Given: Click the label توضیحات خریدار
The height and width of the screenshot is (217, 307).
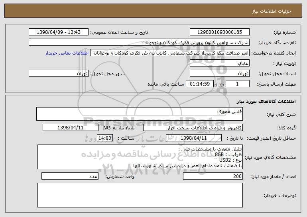Looking at the screenshot, I should click(279, 195).
